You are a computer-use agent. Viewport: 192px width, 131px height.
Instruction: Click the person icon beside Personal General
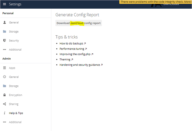tap(4, 23)
